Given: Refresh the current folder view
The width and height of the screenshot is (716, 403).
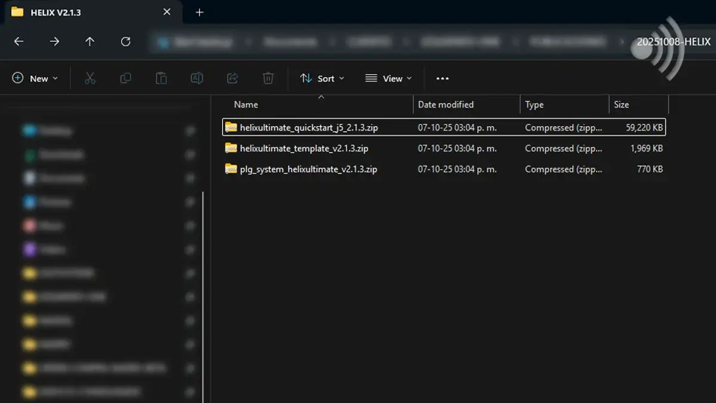Looking at the screenshot, I should (x=125, y=42).
